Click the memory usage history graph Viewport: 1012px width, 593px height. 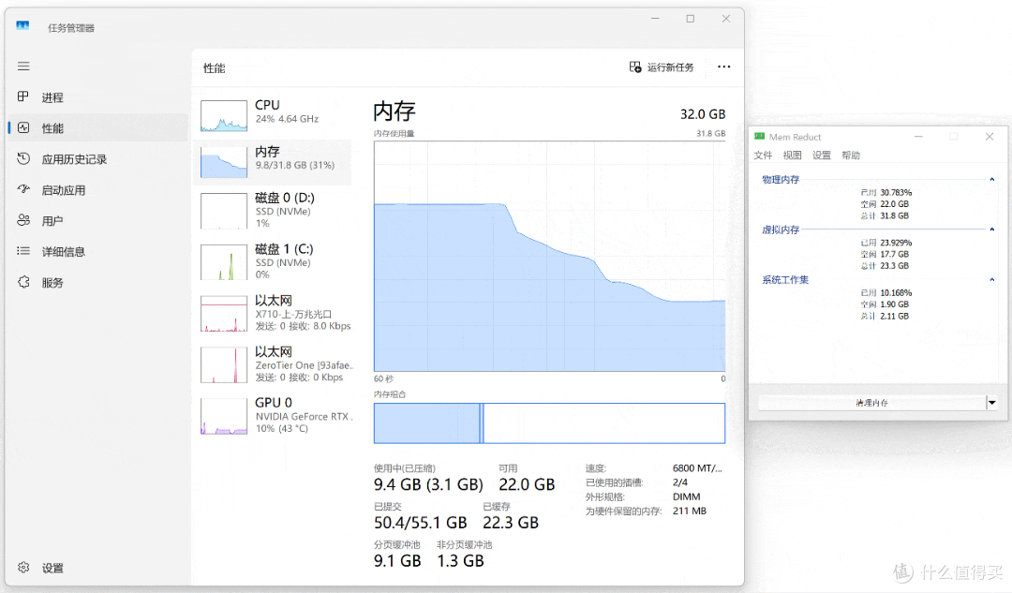click(x=549, y=256)
